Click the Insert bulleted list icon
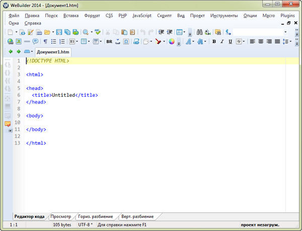 [54, 41]
